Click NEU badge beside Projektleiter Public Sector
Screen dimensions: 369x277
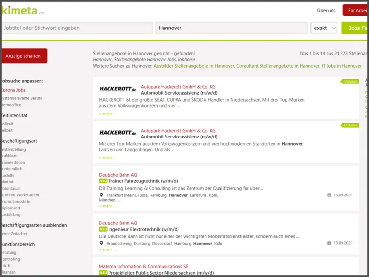(103, 273)
